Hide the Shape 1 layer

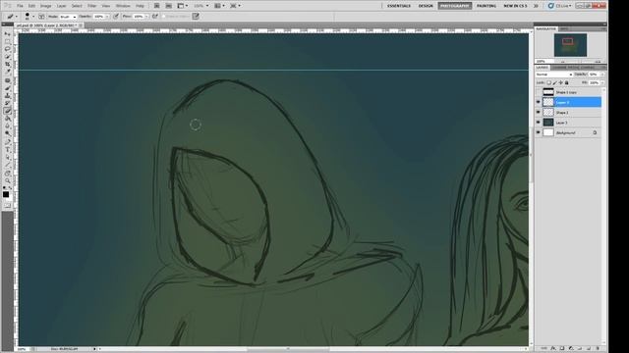click(539, 112)
